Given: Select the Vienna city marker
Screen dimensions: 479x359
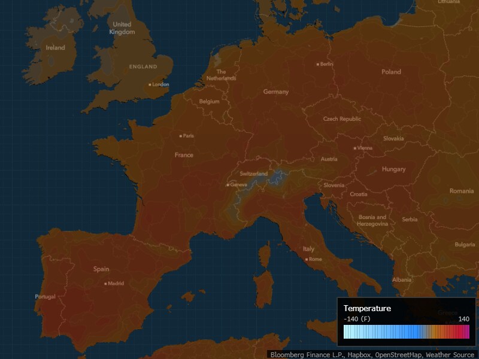Looking at the screenshot, I should 355,148.
